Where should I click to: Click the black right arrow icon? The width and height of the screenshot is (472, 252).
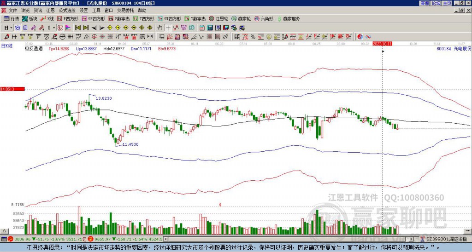click(x=102, y=28)
